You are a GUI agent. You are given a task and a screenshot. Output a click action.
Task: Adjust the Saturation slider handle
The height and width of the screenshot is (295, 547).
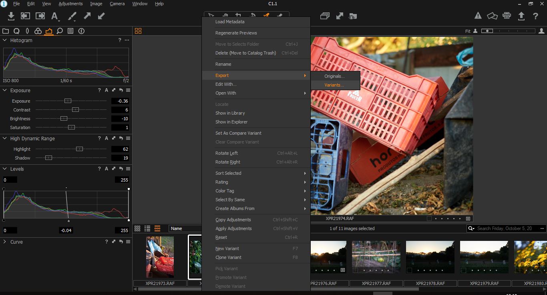[71, 127]
